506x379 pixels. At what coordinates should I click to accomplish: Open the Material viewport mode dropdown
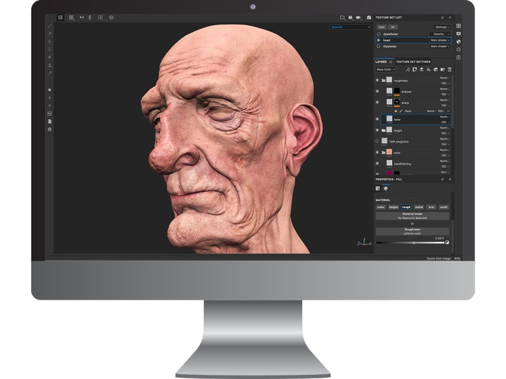click(350, 27)
